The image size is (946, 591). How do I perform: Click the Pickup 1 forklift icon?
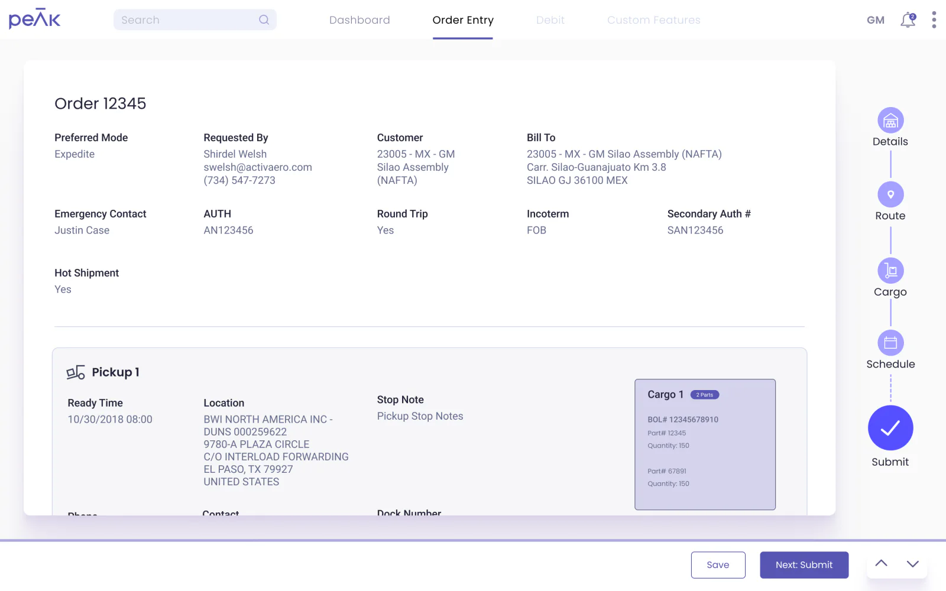tap(76, 372)
